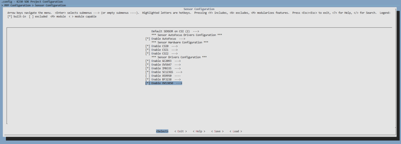Viewport: 401px width, 144px height.
Task: Toggle the Enable OV5647 checkbox
Action: 147,65
